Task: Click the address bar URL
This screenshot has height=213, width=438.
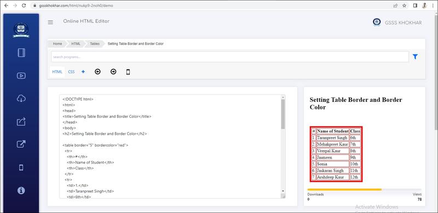Action: pyautogui.click(x=76, y=5)
